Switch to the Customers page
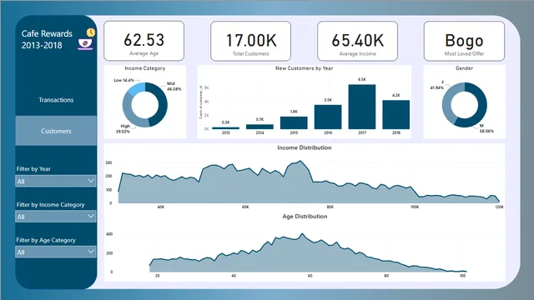 (x=56, y=131)
